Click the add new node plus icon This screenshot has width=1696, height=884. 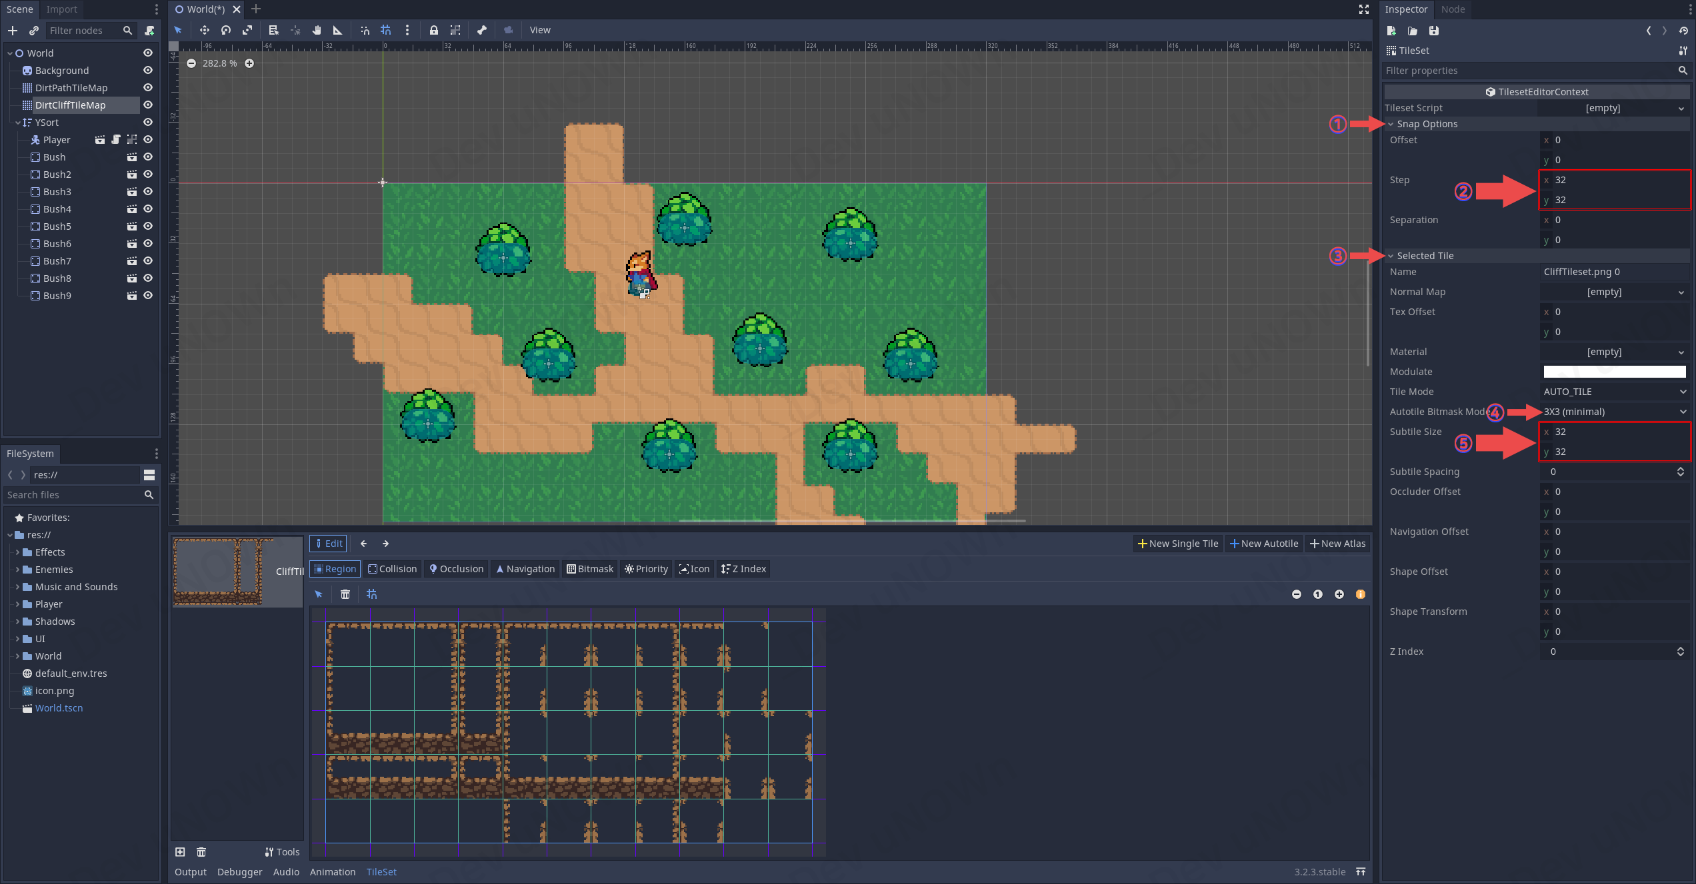pyautogui.click(x=13, y=31)
